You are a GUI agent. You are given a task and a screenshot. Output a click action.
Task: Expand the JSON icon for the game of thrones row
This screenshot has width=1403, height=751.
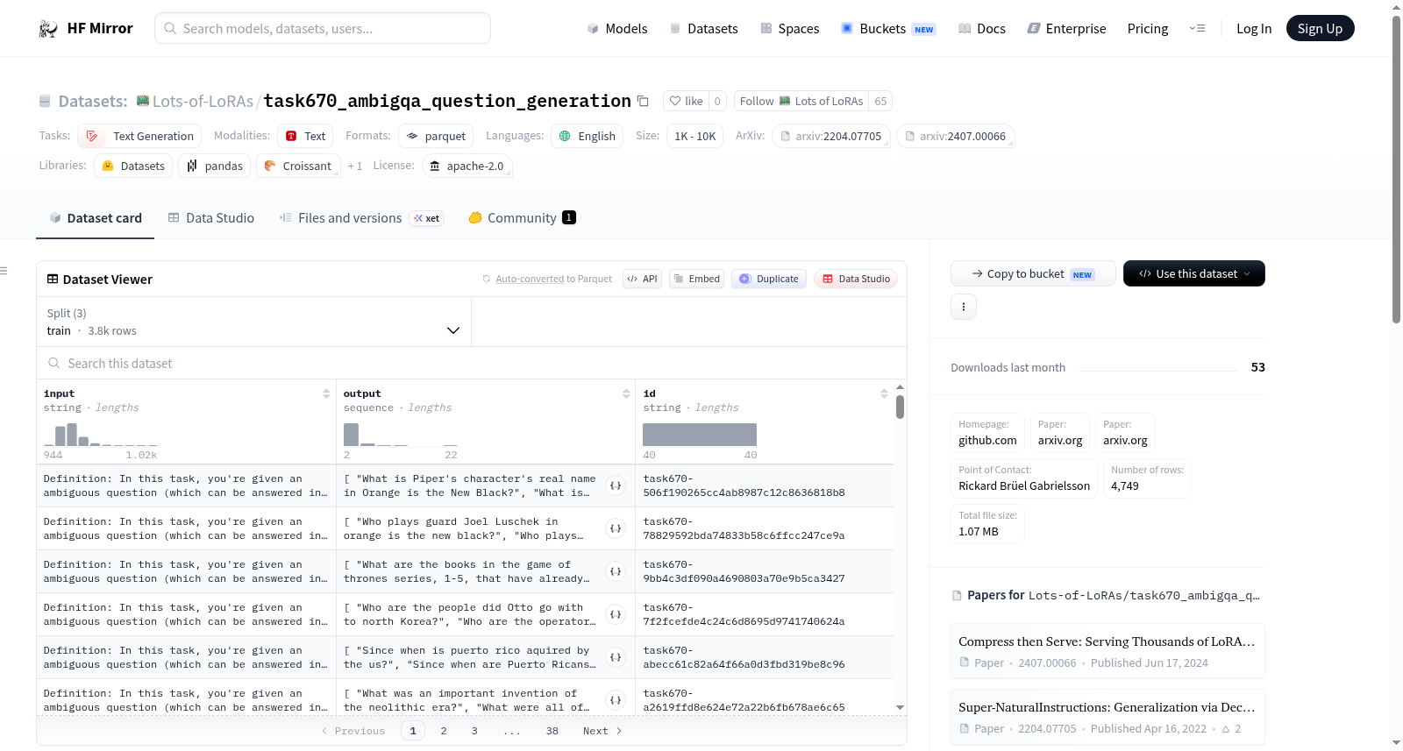tap(616, 571)
